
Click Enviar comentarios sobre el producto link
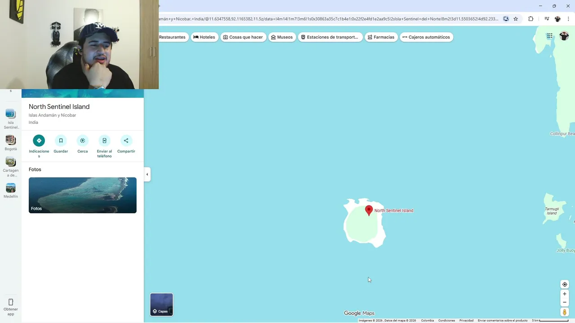[x=503, y=320]
